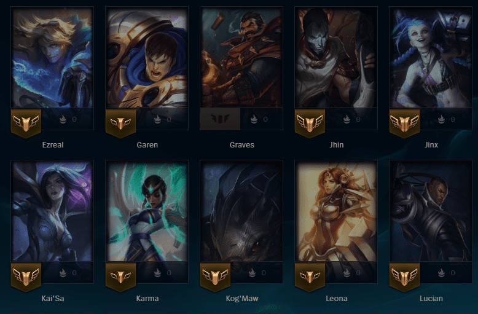Screen dimensions: 478x314
Task: Click Ezreal's gold mastery badge icon
Action: [x=26, y=122]
